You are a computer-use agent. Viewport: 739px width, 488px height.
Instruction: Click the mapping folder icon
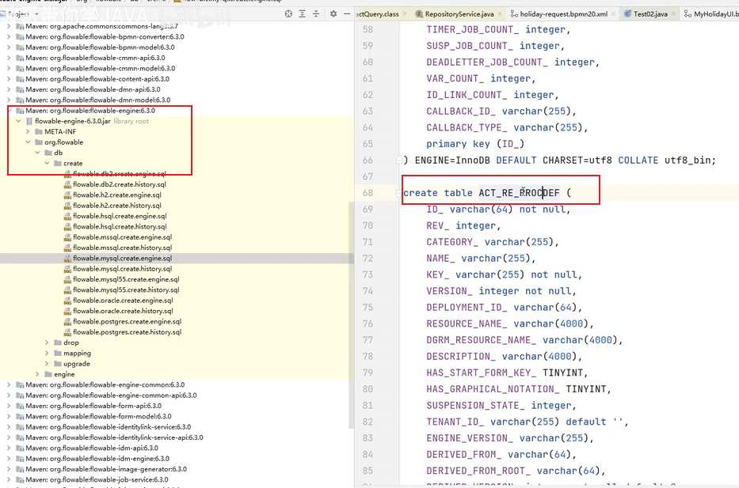[x=58, y=353]
